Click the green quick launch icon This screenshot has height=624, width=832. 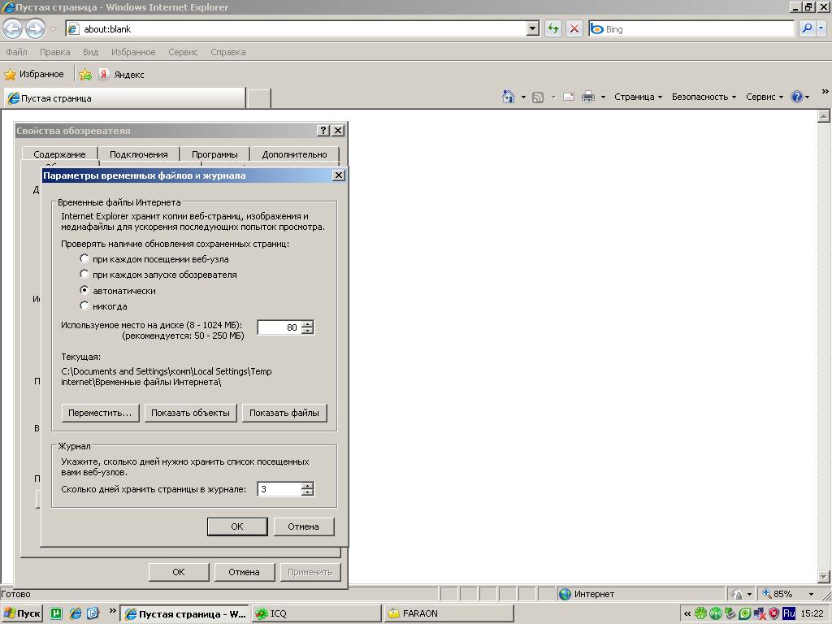point(56,613)
